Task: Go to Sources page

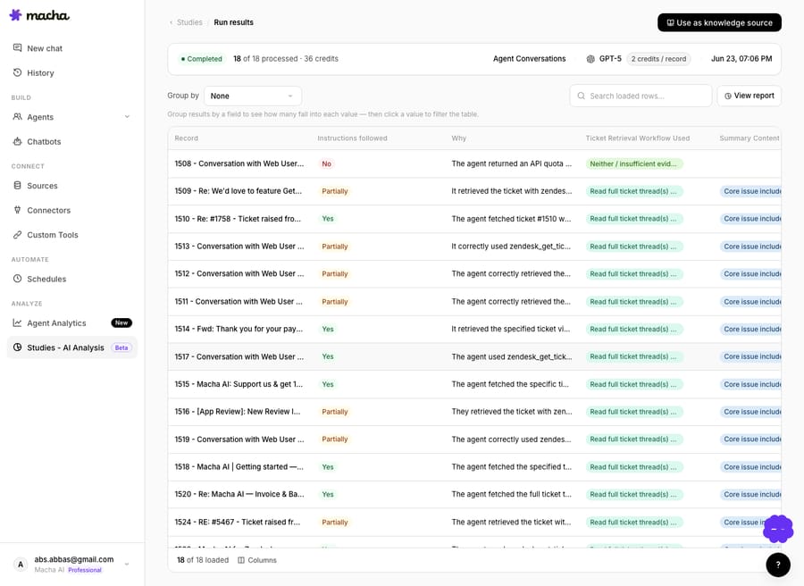Action: pyautogui.click(x=72, y=186)
